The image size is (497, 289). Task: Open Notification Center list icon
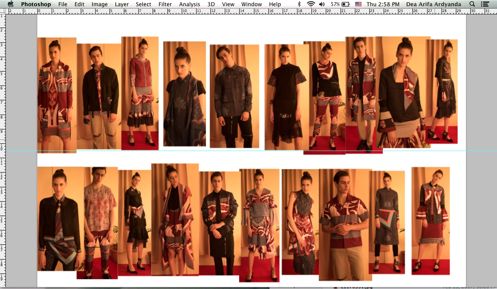coord(485,4)
